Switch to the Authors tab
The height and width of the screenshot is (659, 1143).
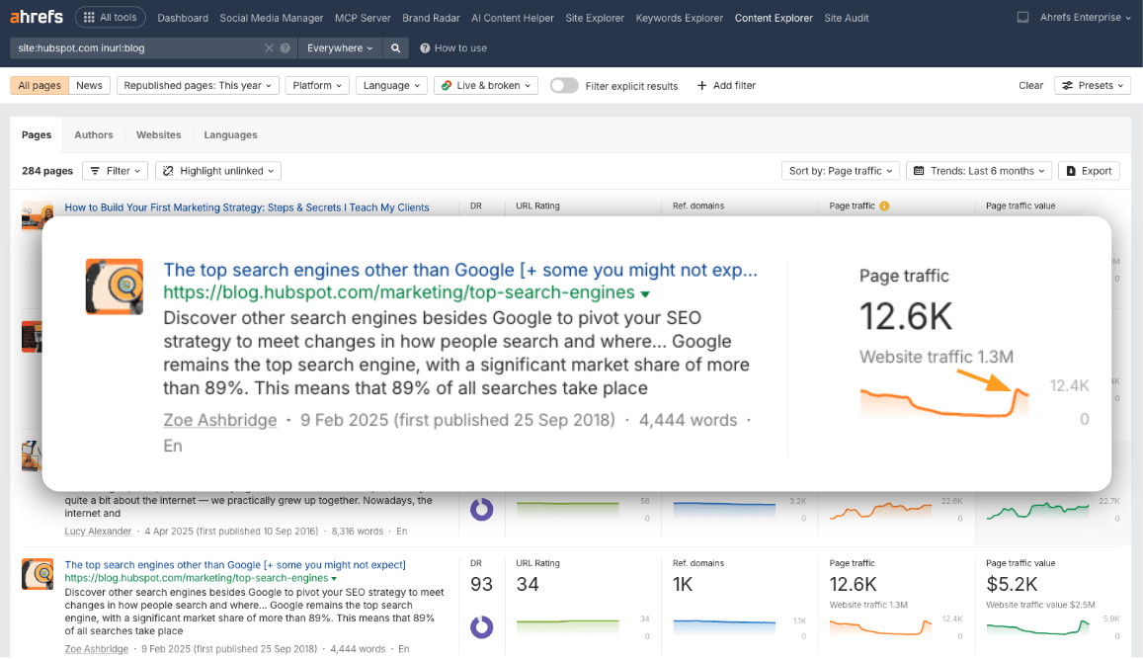click(x=93, y=134)
